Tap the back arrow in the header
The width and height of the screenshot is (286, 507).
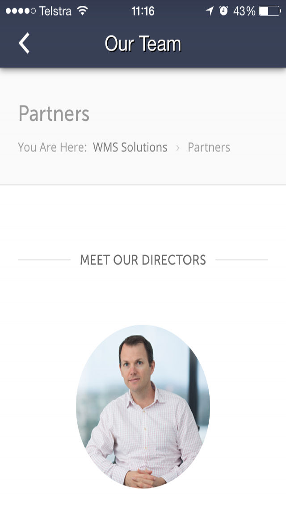click(24, 43)
